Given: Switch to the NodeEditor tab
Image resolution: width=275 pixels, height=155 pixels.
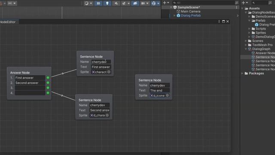Looking at the screenshot, I should tap(8, 22).
